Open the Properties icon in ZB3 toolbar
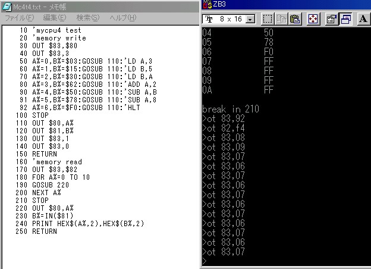 (x=332, y=19)
